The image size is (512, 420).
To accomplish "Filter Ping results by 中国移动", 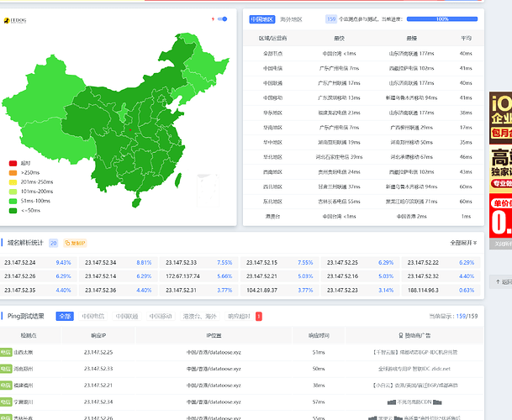I will click(161, 316).
